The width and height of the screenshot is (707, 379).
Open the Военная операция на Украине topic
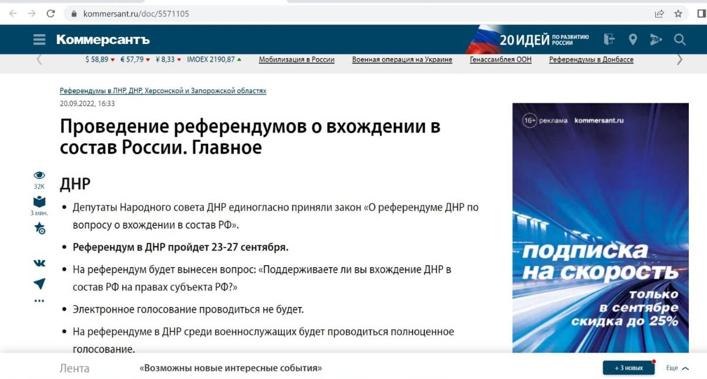tap(402, 59)
